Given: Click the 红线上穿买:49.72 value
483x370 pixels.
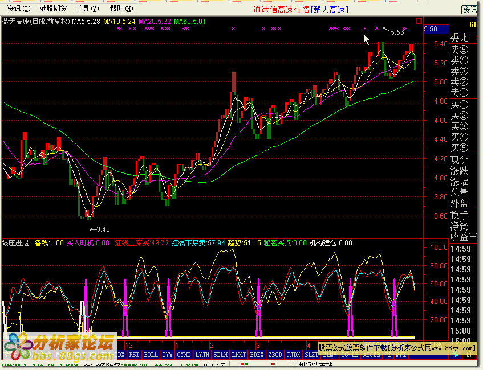Looking at the screenshot, I should (141, 243).
